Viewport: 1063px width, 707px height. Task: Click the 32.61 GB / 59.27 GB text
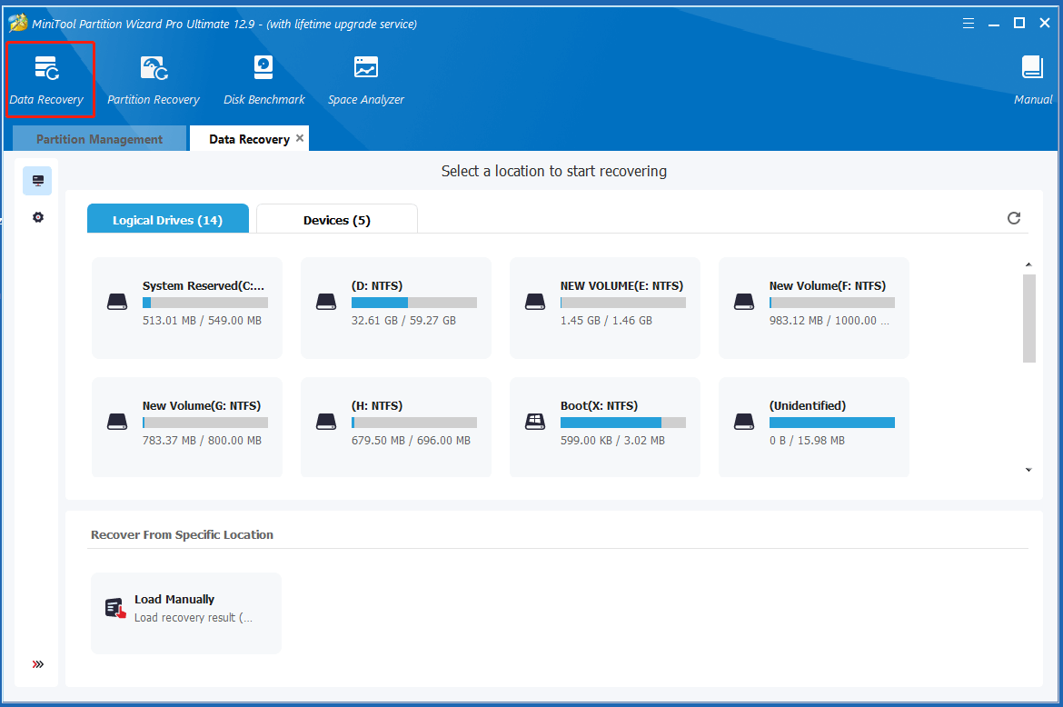(403, 321)
